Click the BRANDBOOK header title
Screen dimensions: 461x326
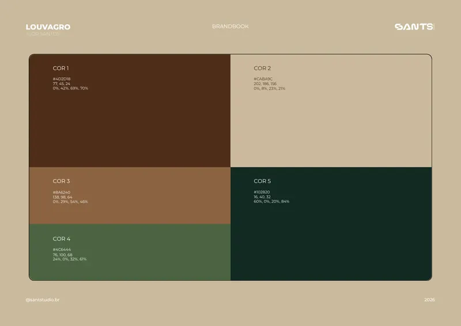pyautogui.click(x=231, y=26)
